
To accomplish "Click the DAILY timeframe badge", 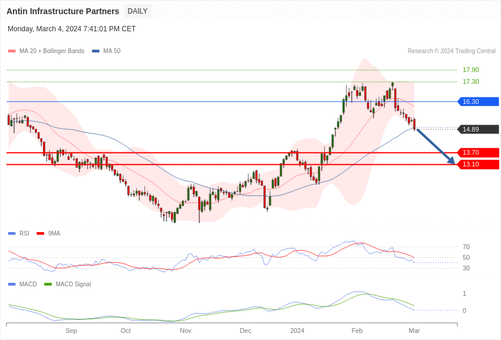I will [x=137, y=11].
